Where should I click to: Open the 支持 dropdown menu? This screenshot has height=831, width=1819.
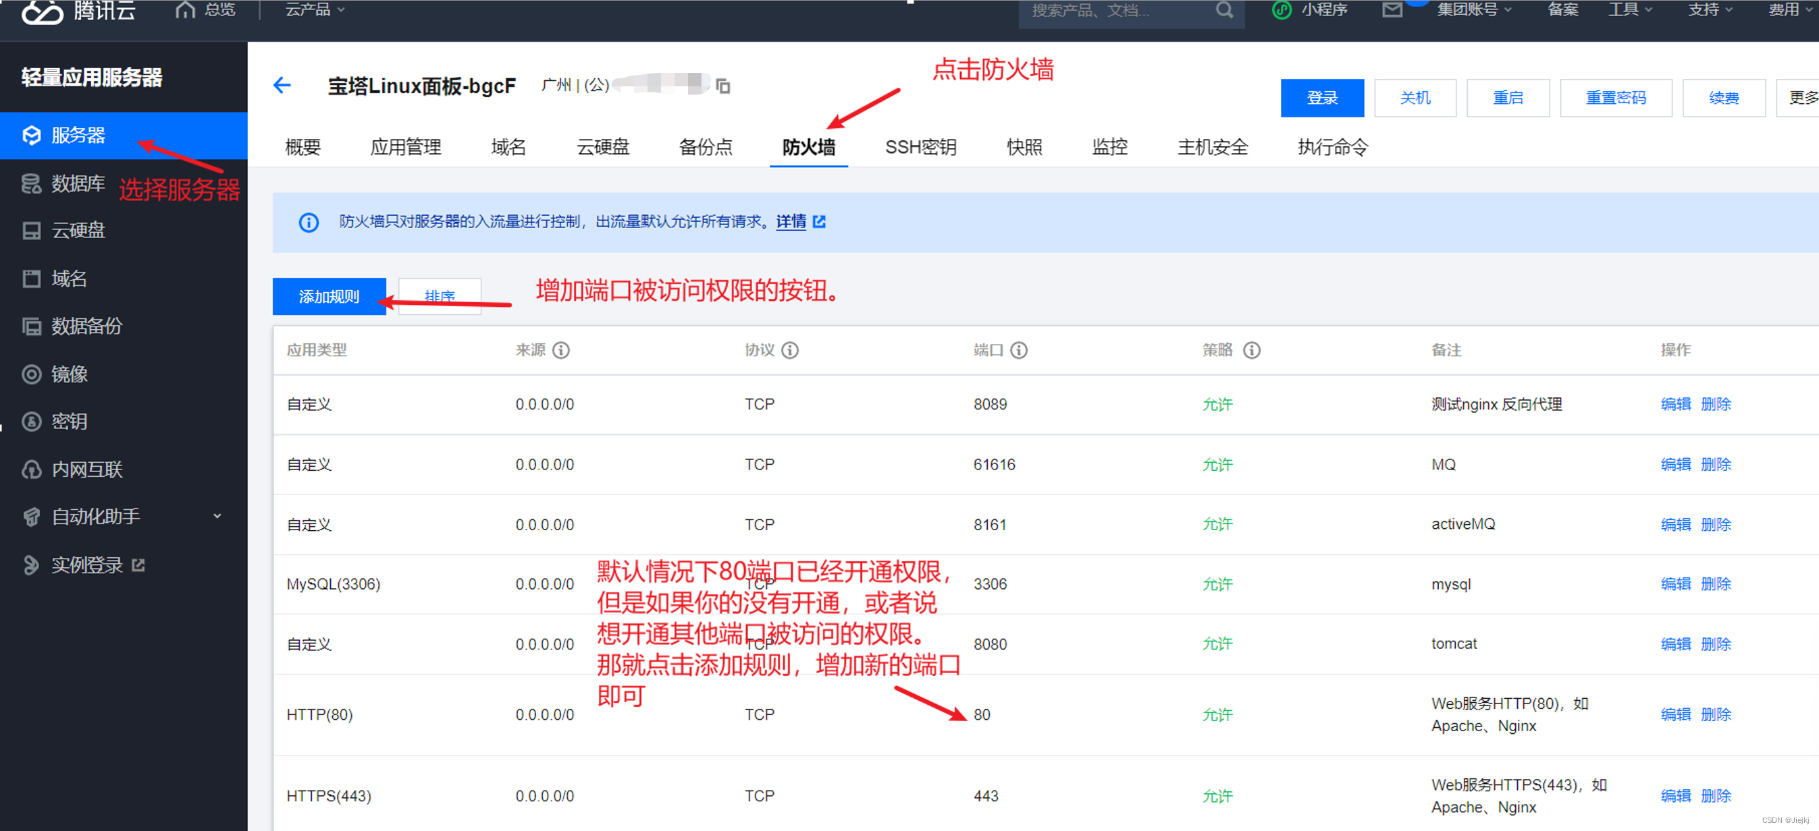point(1710,10)
